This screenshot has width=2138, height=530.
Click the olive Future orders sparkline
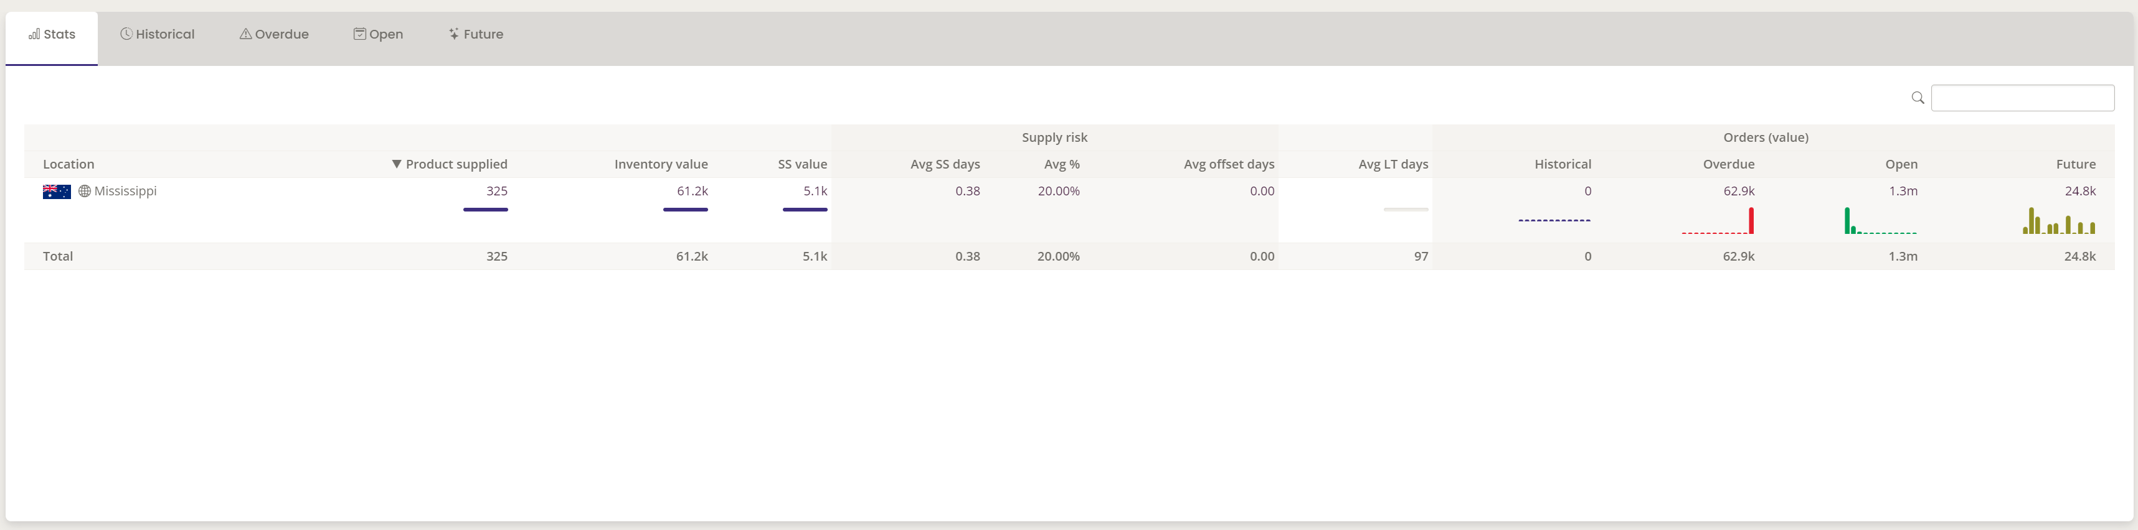(2058, 221)
